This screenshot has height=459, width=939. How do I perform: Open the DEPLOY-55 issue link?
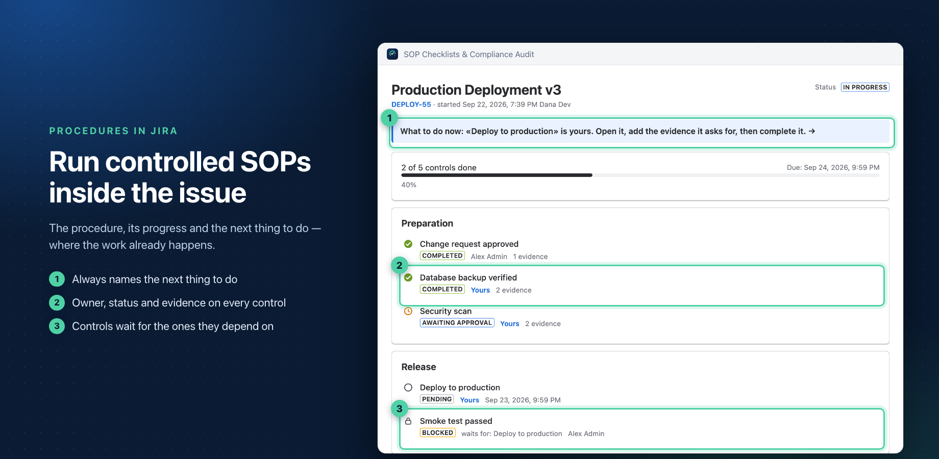(411, 105)
